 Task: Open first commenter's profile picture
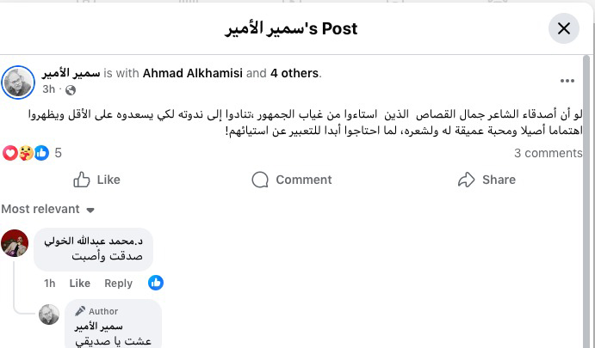tap(15, 244)
